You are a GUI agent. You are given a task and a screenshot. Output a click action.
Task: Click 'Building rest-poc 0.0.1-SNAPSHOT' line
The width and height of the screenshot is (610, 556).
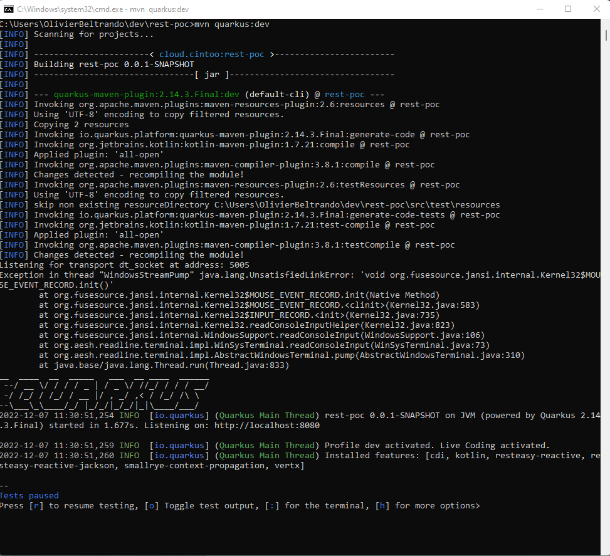tap(114, 65)
